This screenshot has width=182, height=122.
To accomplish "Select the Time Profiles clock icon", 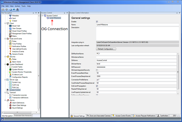I will tap(10, 44).
